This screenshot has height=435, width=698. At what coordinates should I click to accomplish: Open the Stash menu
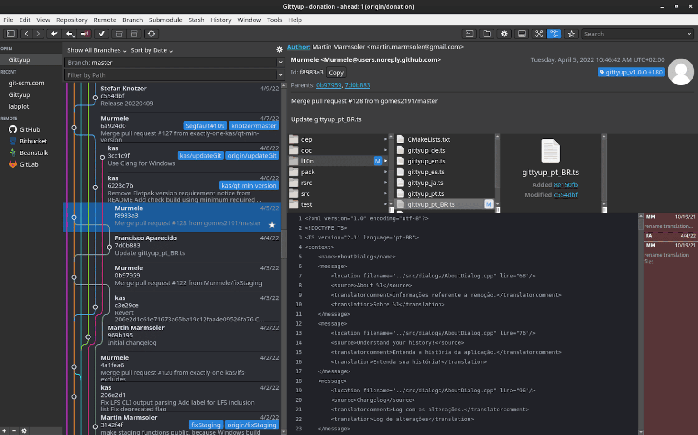pyautogui.click(x=196, y=20)
